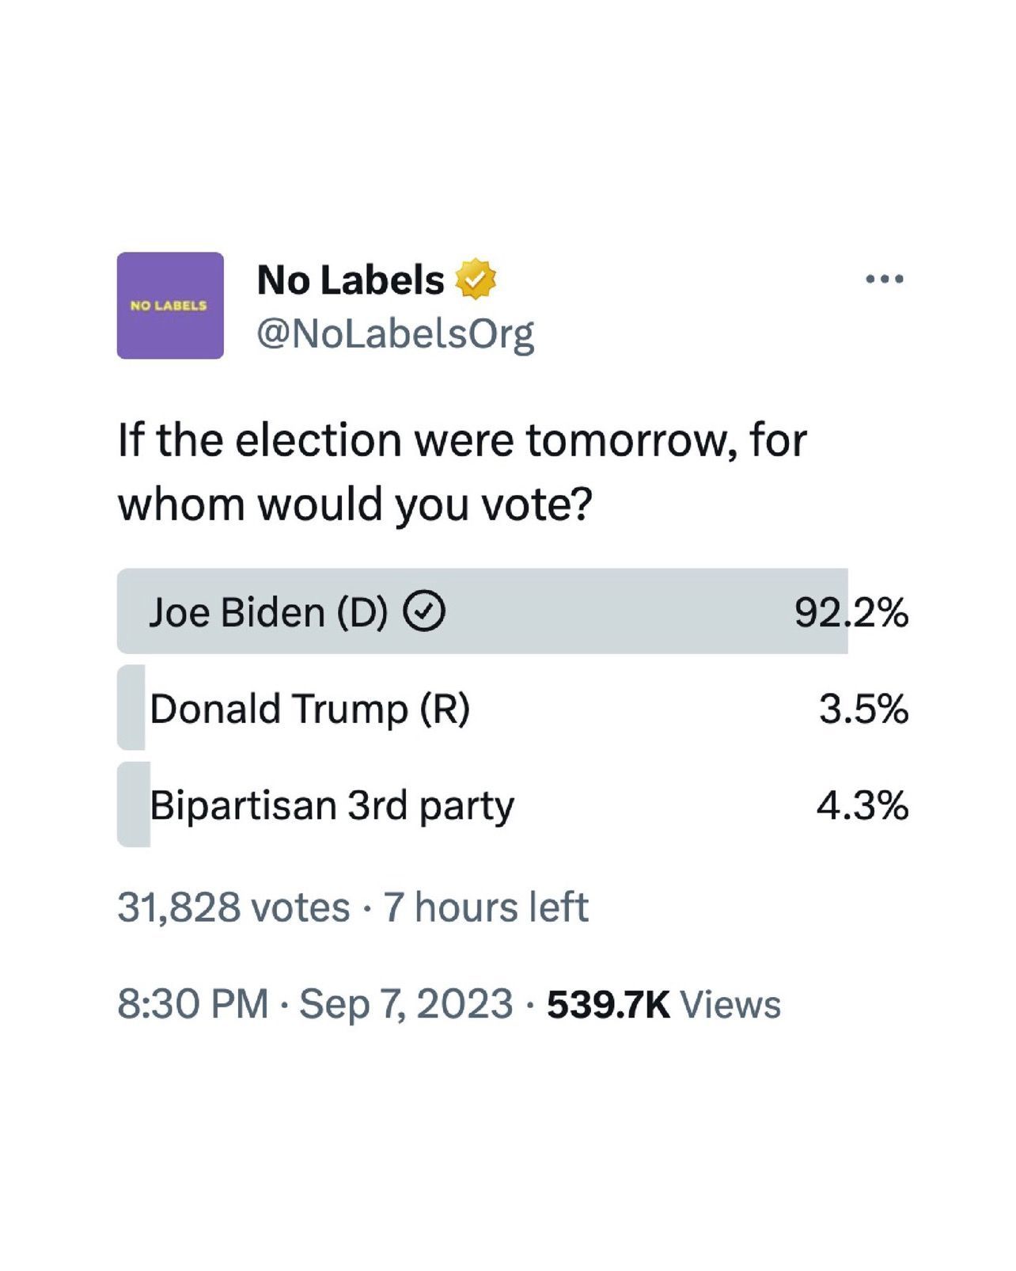Open the 8:30 PM timestamp
Screen dimensions: 1016x1271
tap(193, 1003)
